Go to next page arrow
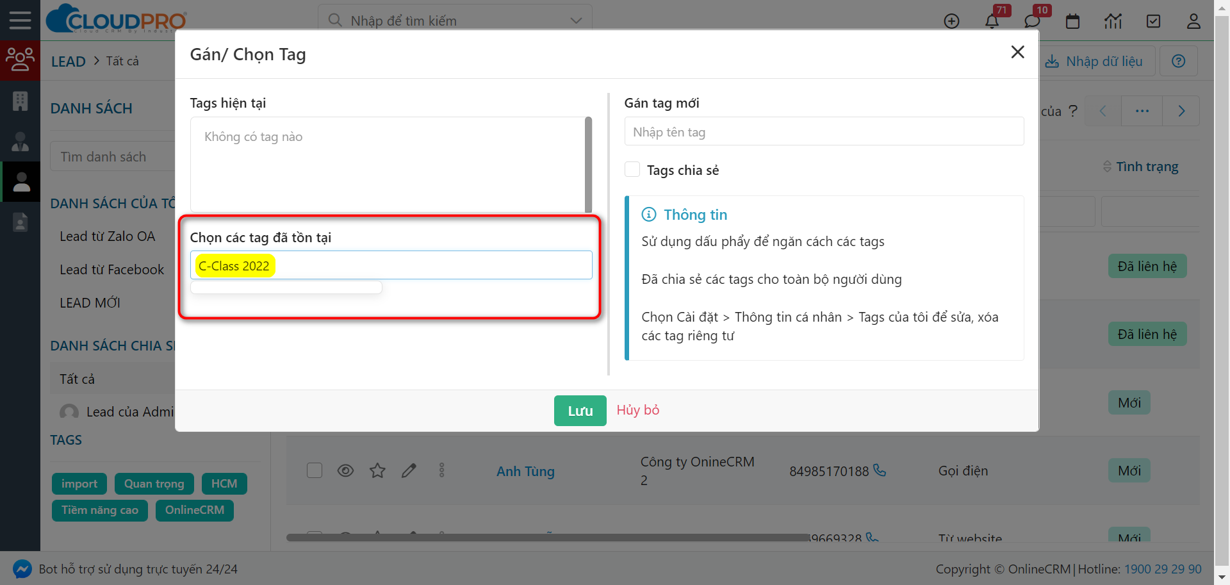This screenshot has height=585, width=1230. point(1181,111)
